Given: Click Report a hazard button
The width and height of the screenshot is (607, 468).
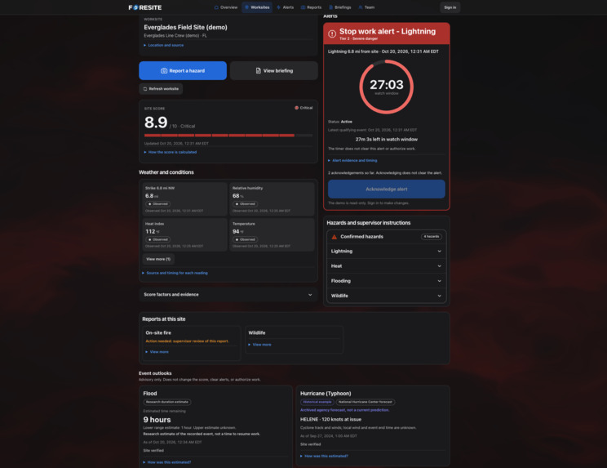Looking at the screenshot, I should pyautogui.click(x=183, y=71).
